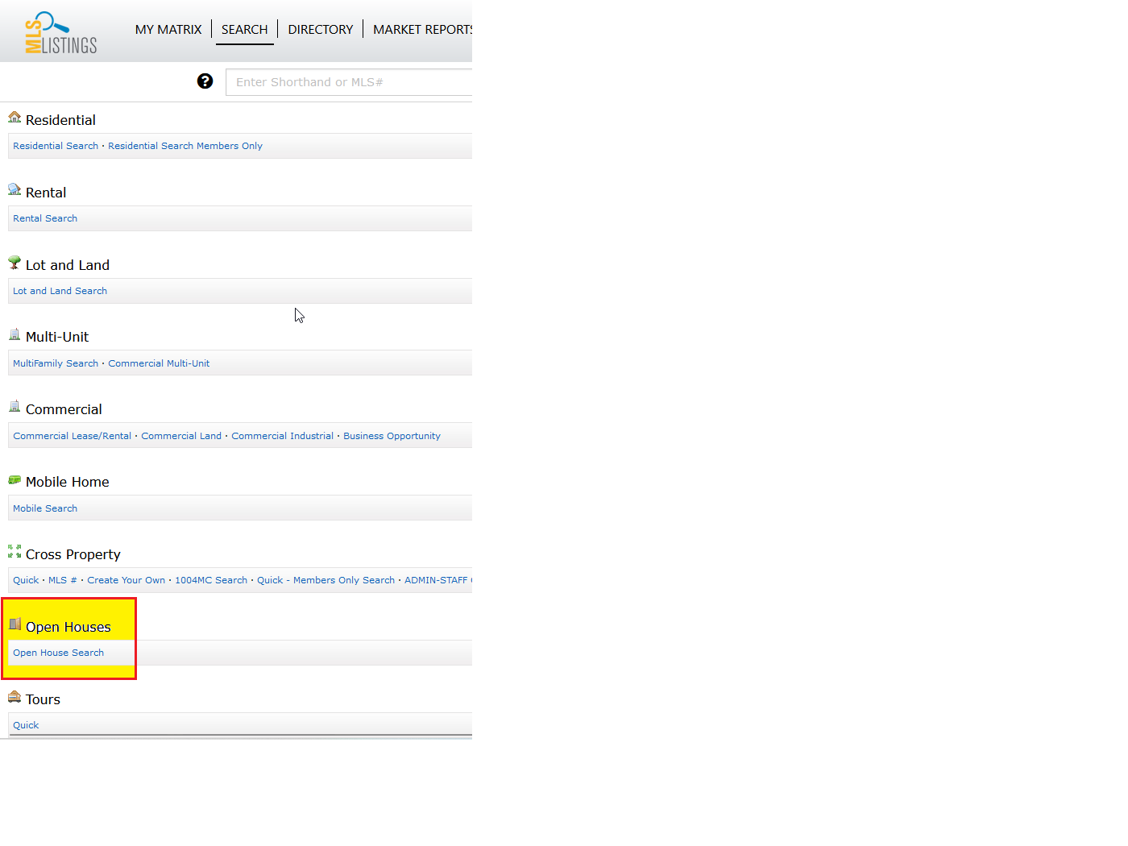Focus the Shorthand or MLS# input field

point(349,82)
